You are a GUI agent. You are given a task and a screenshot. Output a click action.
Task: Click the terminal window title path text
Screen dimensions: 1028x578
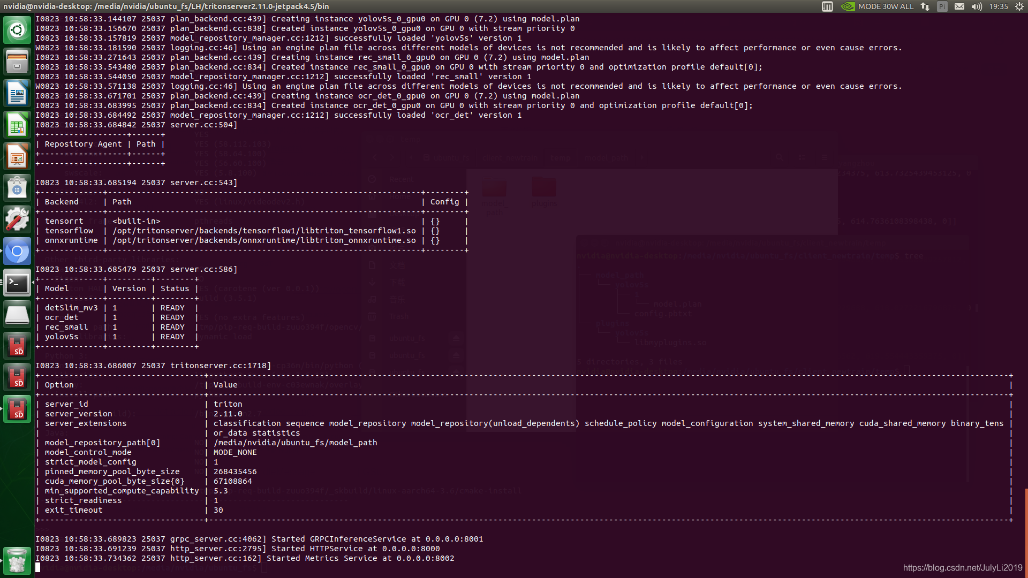166,6
